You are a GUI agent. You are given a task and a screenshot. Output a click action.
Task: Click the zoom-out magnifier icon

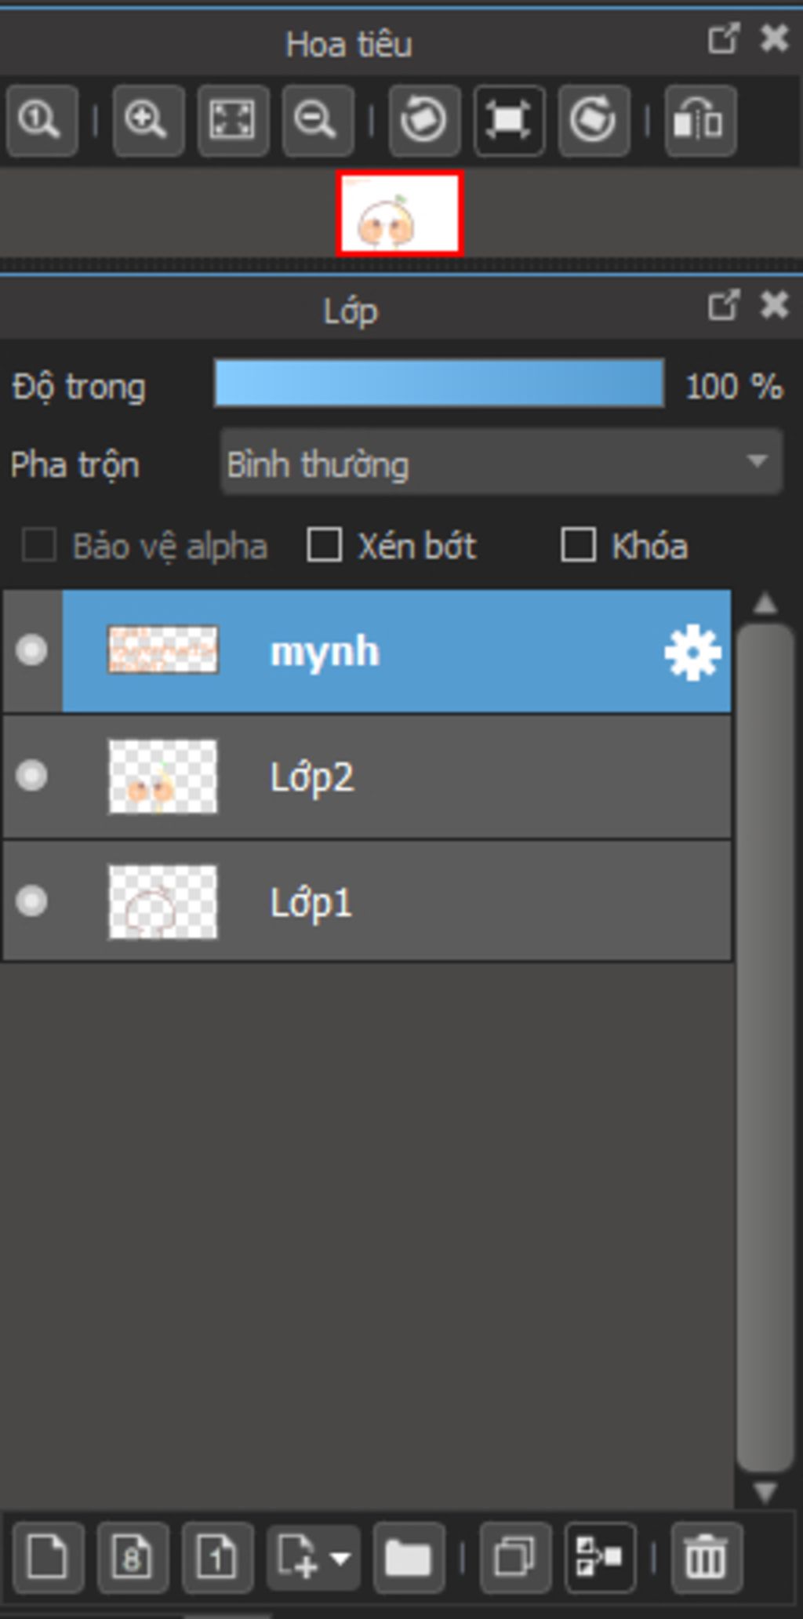(318, 121)
